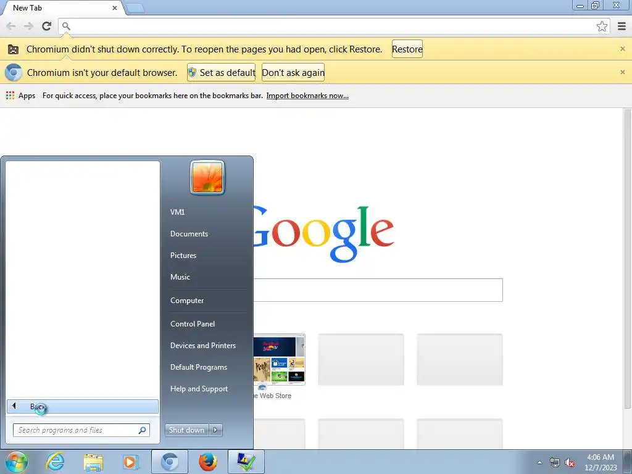
Task: Click the page vertical scrollbar
Action: [627, 258]
